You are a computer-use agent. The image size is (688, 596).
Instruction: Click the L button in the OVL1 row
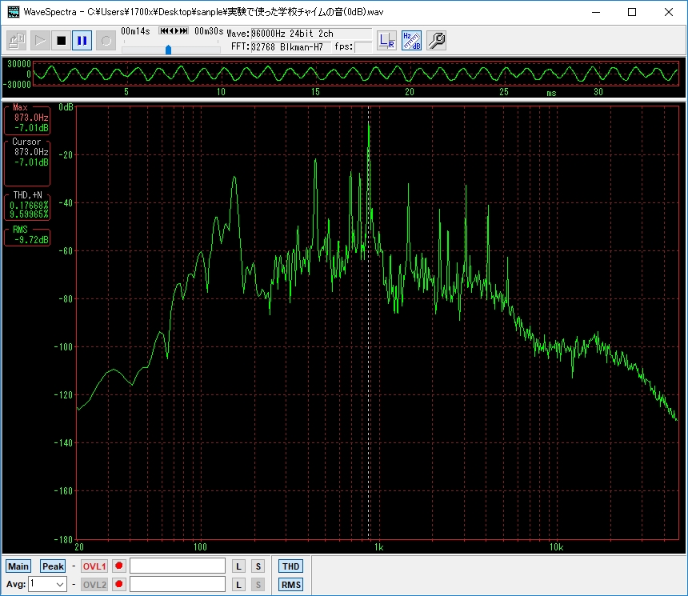coord(238,566)
